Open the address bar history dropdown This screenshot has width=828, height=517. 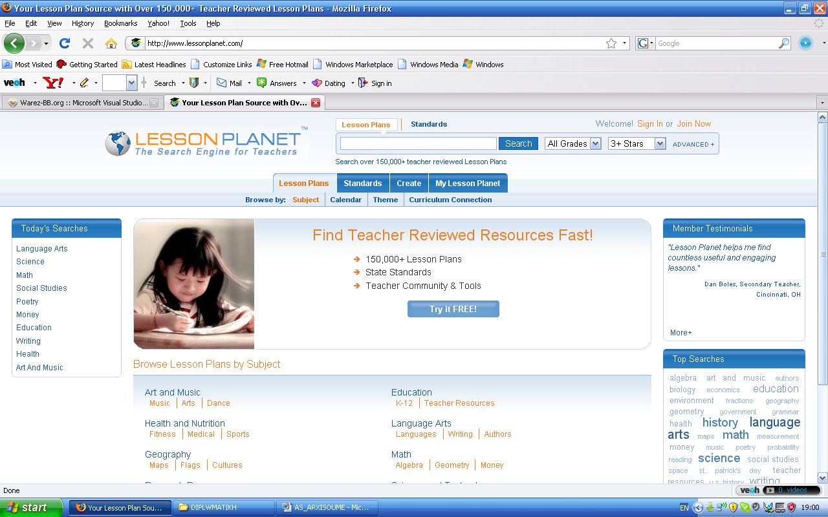[625, 43]
